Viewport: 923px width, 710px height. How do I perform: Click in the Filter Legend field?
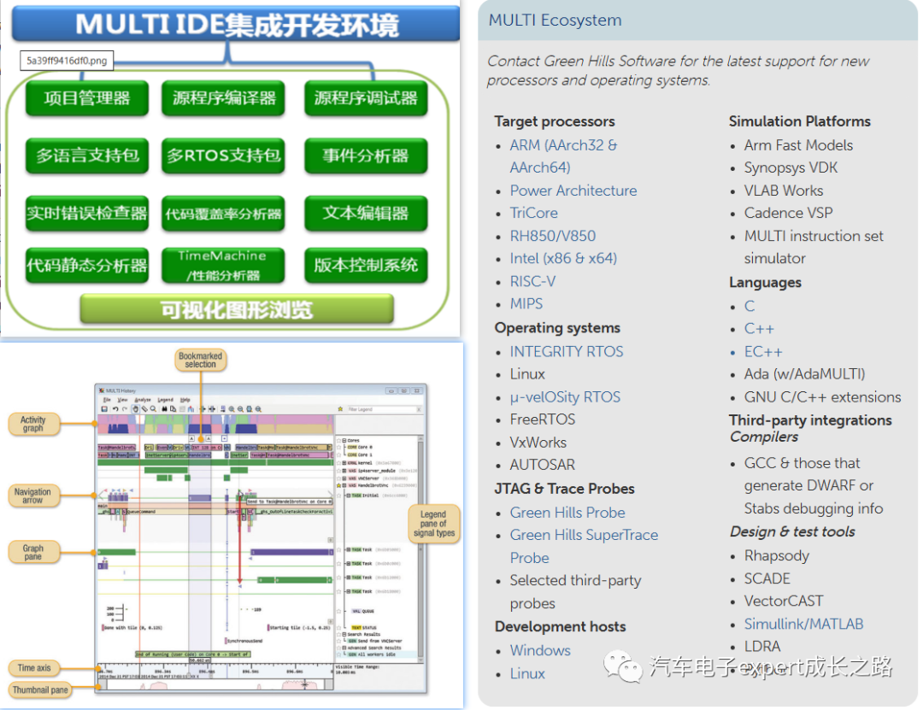(x=380, y=409)
